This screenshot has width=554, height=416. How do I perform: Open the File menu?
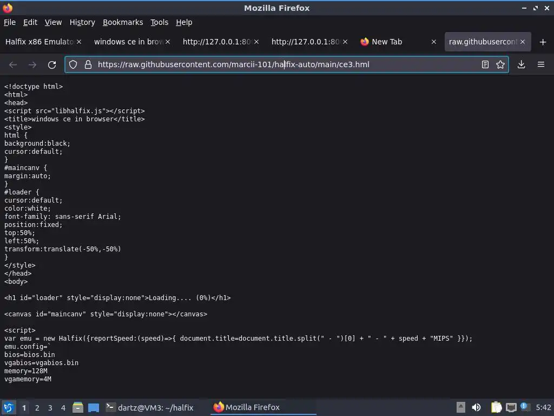(10, 22)
